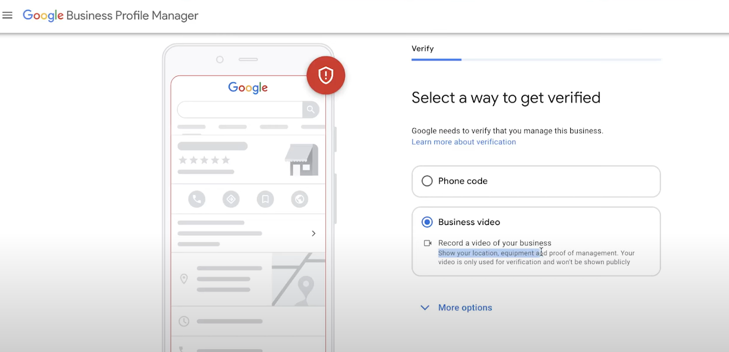Click the text 'Record a video of your business'
Image resolution: width=729 pixels, height=352 pixels.
click(495, 243)
